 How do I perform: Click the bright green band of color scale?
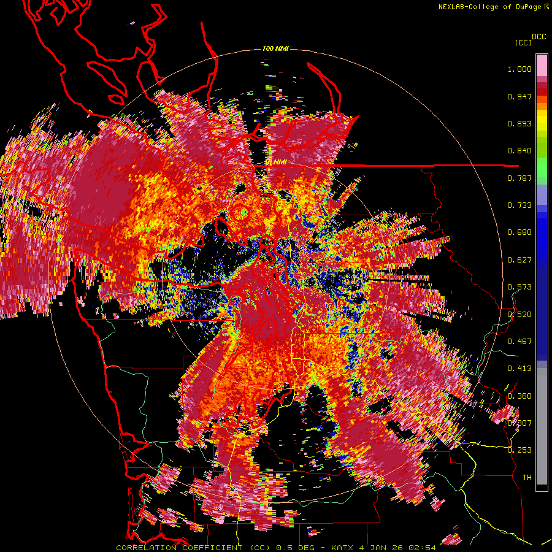(x=542, y=167)
